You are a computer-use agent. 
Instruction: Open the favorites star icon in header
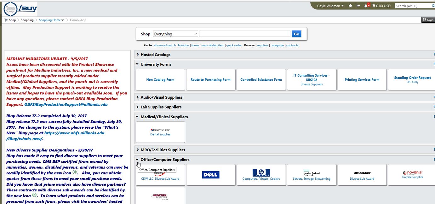[351, 6]
